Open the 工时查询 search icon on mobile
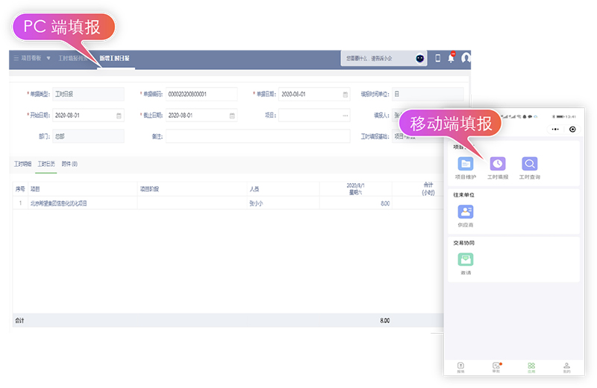Viewport: 597px width, 388px height. (529, 164)
